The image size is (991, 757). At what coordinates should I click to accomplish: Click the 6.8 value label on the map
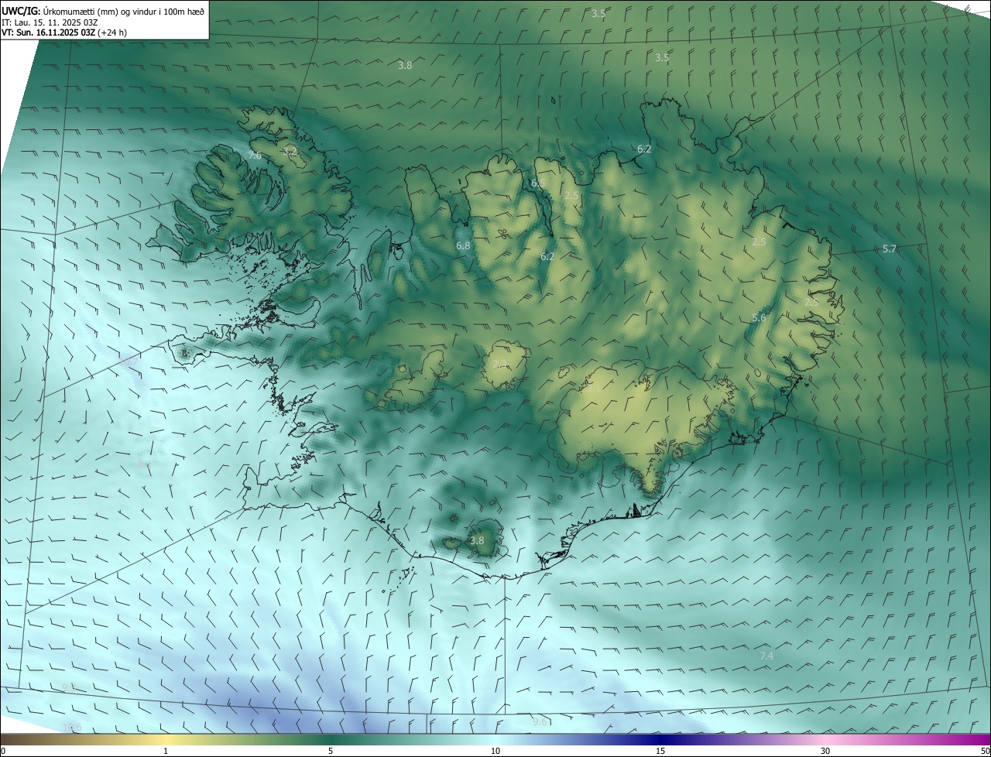point(463,245)
